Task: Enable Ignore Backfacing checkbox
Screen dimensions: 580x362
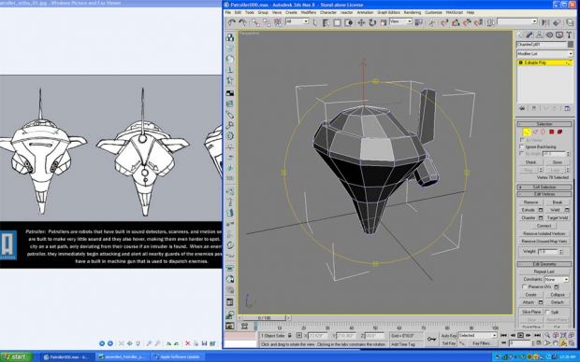Action: tap(522, 146)
